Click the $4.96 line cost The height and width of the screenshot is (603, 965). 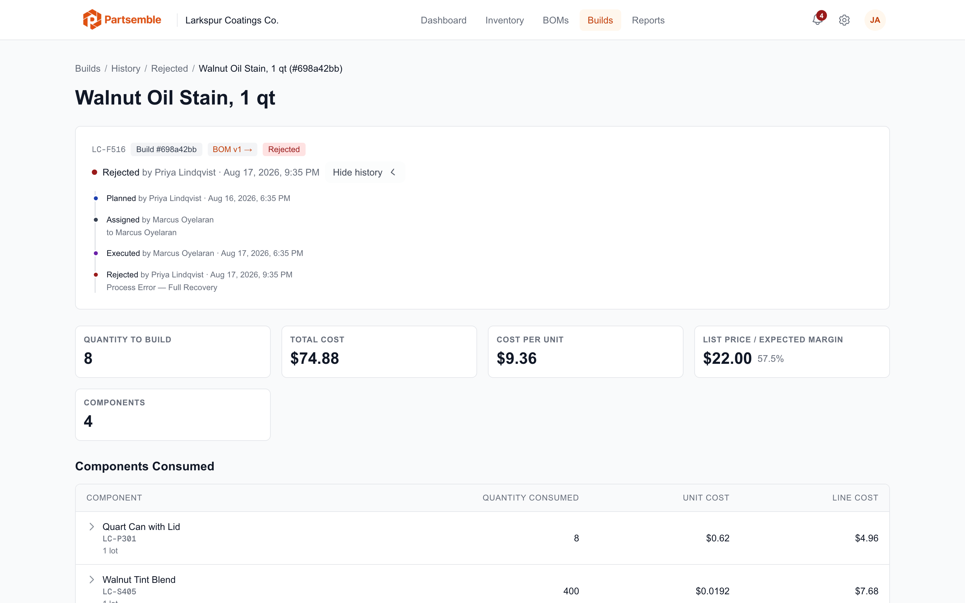click(x=866, y=538)
